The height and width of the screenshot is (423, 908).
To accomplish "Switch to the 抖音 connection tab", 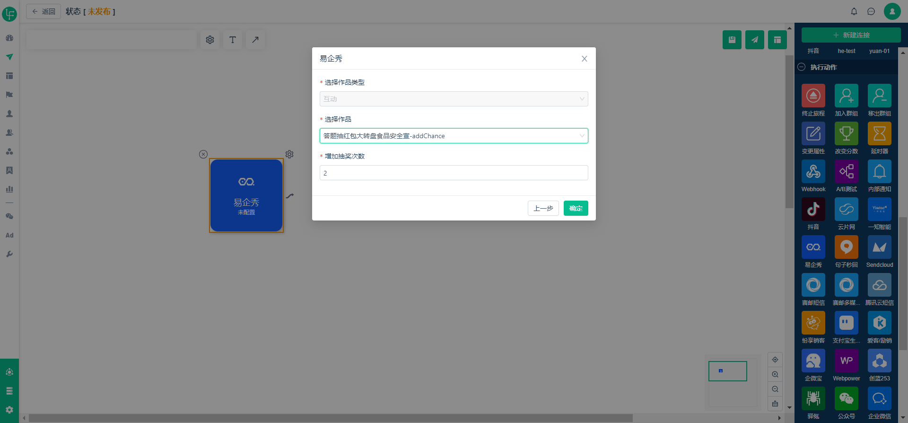I will [813, 51].
